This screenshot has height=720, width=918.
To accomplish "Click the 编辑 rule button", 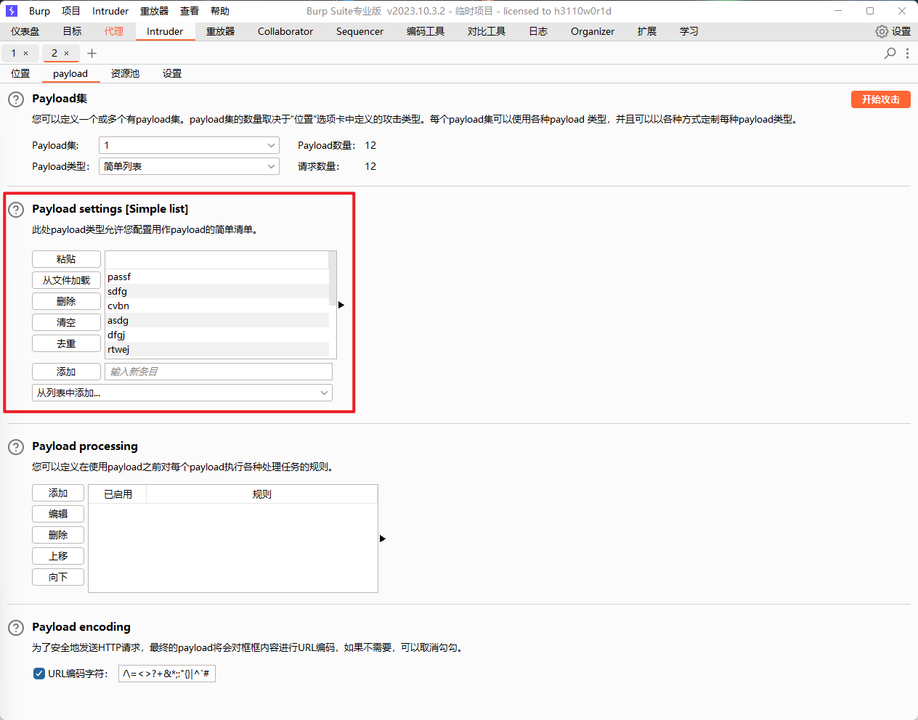I will pyautogui.click(x=58, y=514).
